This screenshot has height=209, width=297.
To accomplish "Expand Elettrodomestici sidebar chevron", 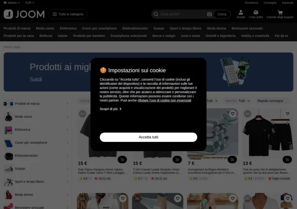I will 68,155.
